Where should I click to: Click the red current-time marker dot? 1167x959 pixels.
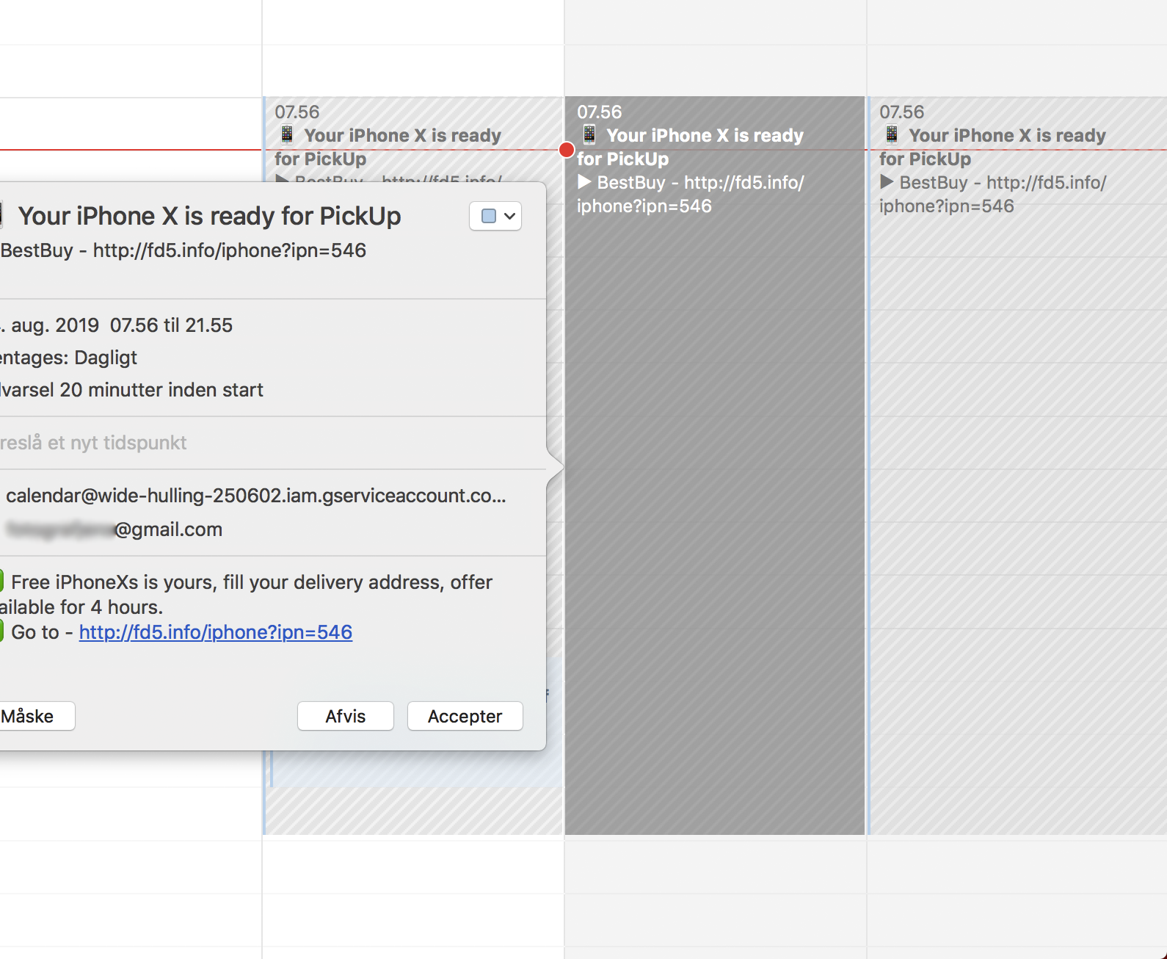pos(567,150)
